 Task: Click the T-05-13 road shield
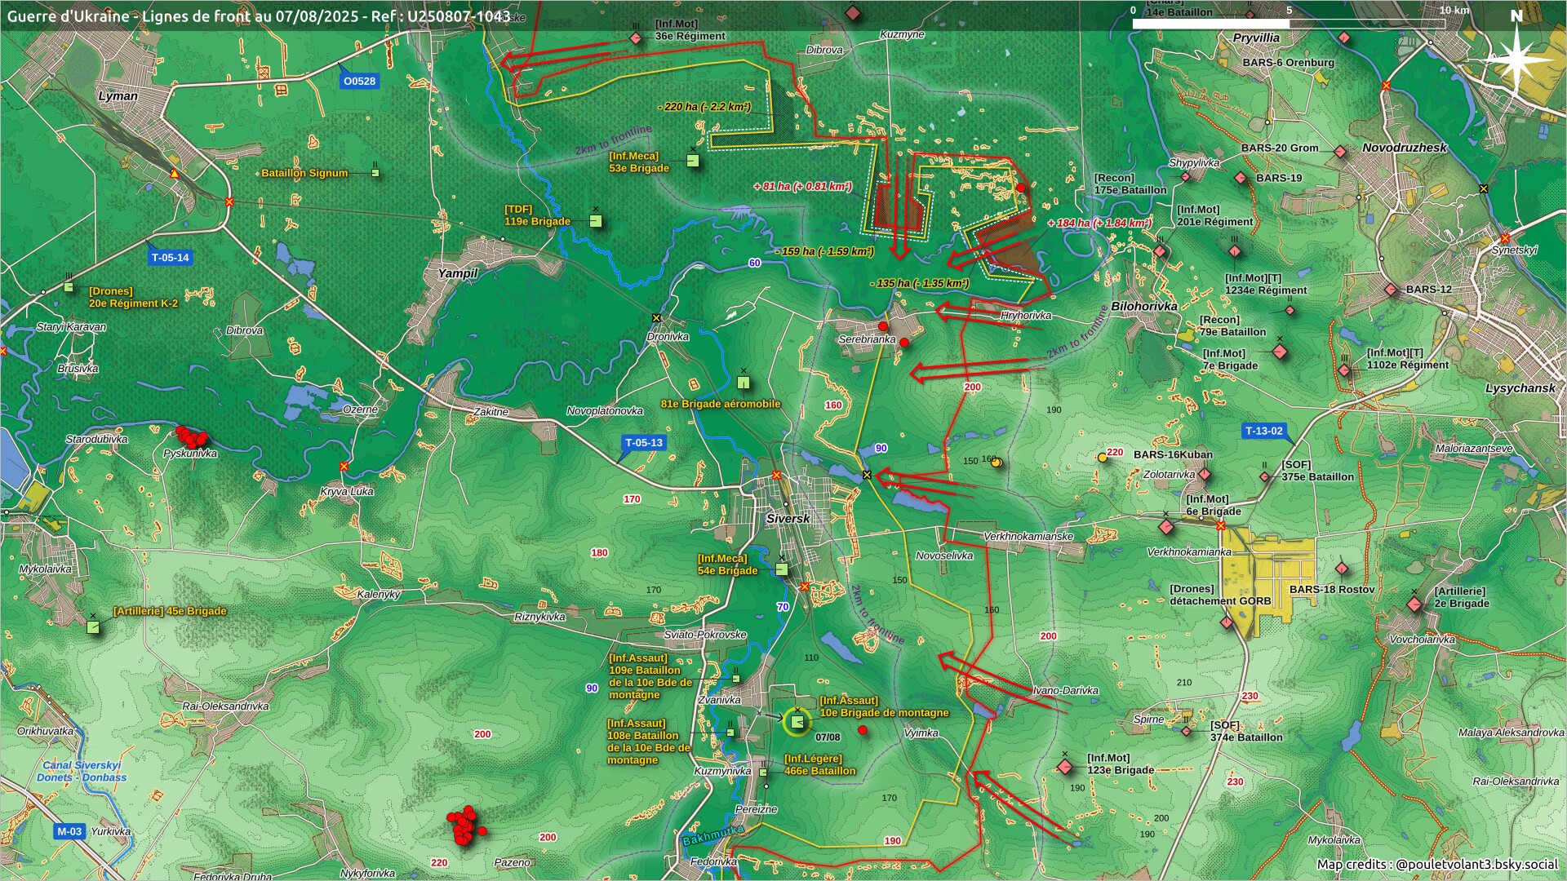(x=644, y=443)
